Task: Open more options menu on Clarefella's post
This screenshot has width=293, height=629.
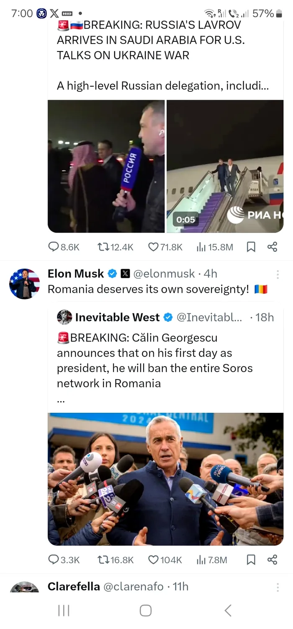Action: point(277,587)
